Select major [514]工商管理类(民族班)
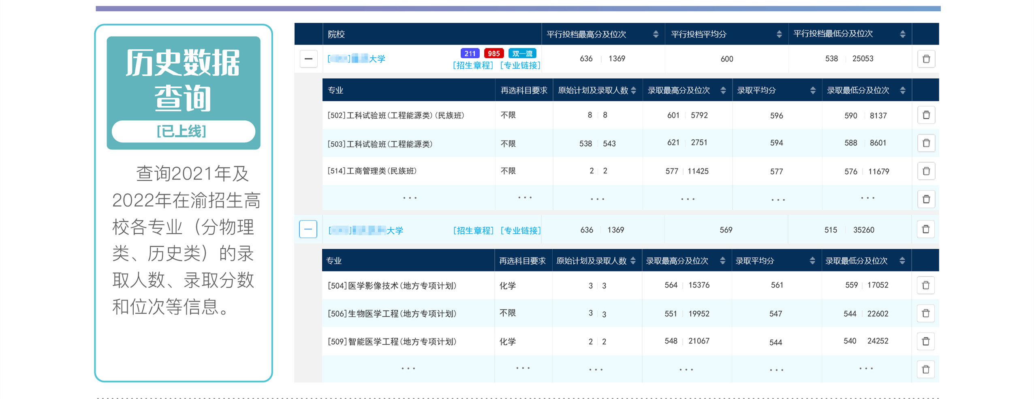1034x399 pixels. 372,171
